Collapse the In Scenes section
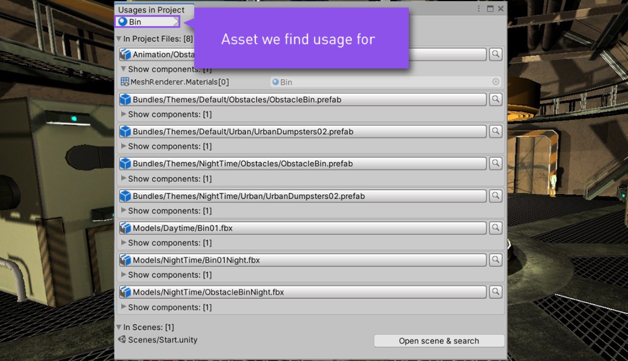 tap(119, 327)
